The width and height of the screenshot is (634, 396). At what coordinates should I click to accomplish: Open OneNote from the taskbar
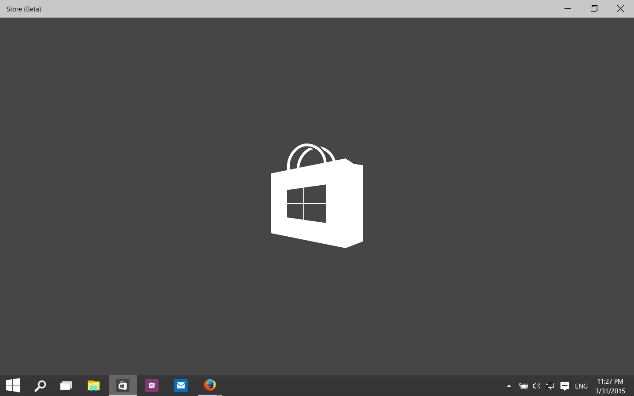(x=152, y=385)
